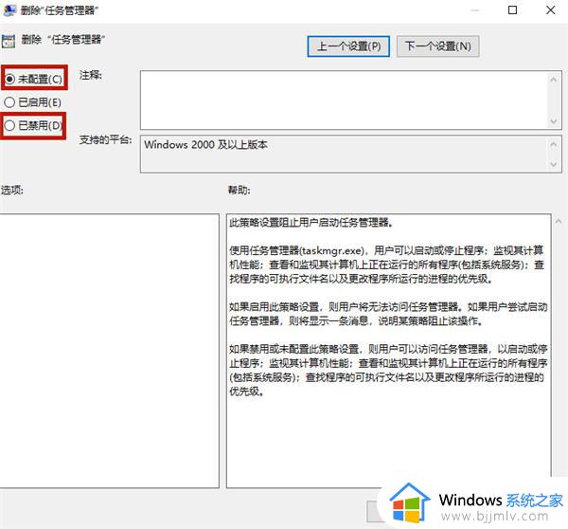Click the policy icon beside 删除 "任务管理器" heading
This screenshot has height=529, width=568.
tap(8, 42)
